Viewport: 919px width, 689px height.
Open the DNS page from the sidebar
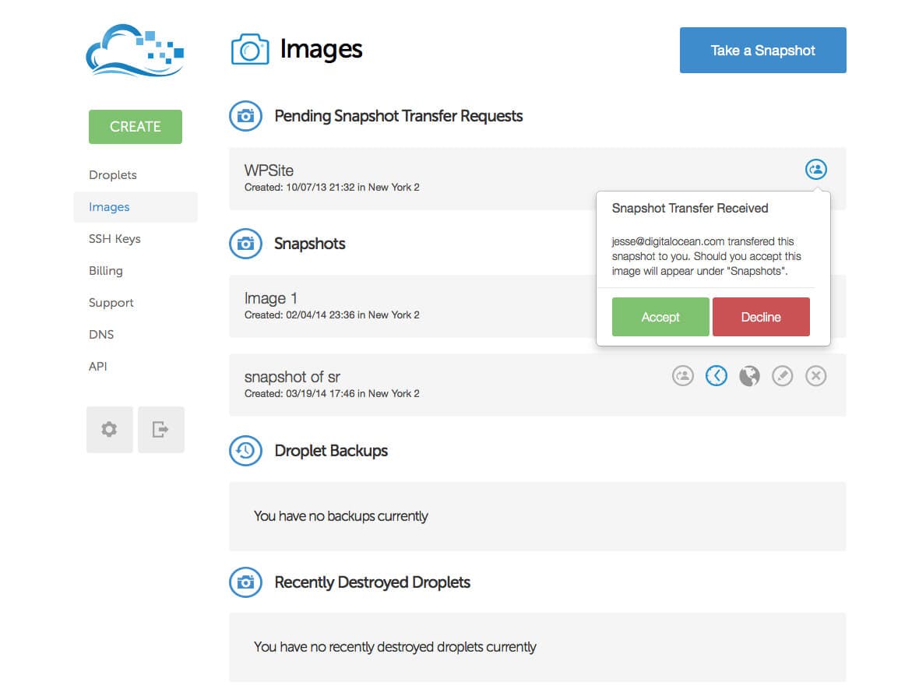point(101,334)
